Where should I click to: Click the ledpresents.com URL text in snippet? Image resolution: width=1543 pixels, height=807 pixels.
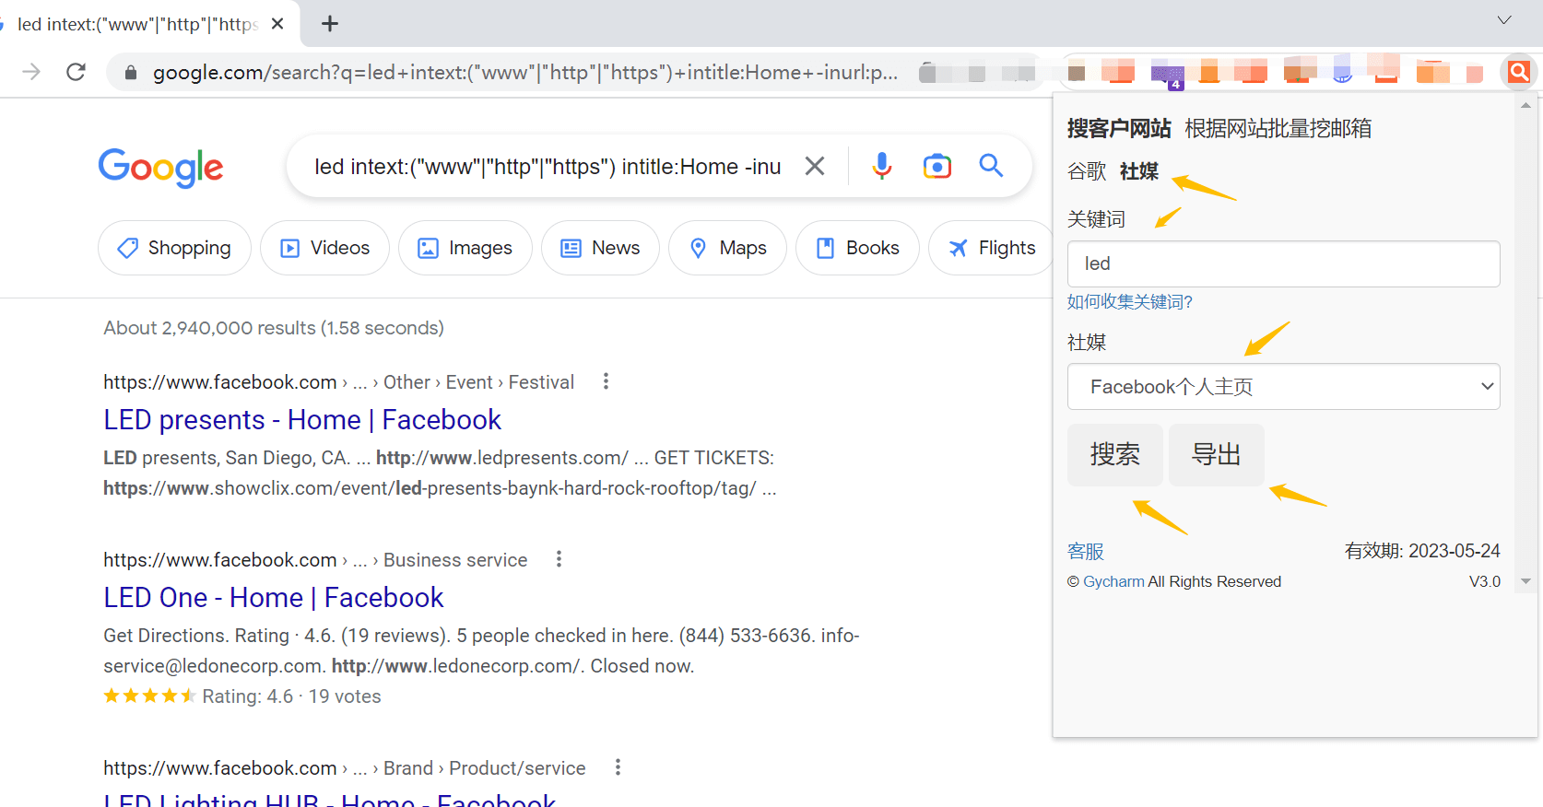[x=502, y=458]
